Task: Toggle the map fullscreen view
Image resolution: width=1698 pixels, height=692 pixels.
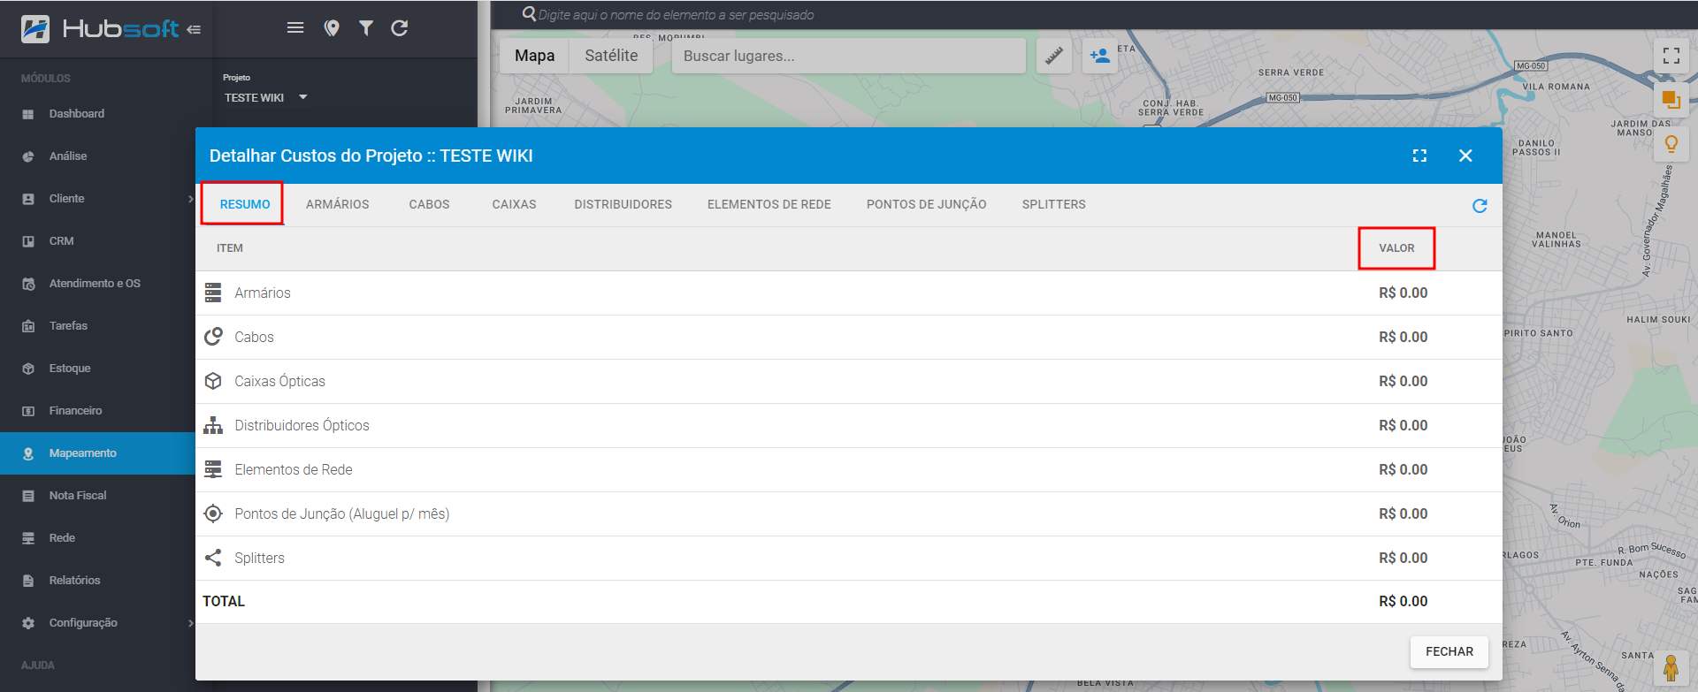Action: (1671, 56)
